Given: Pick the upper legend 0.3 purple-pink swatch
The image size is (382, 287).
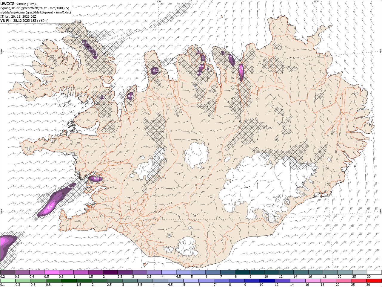Looking at the screenshot, I should 22,272.
